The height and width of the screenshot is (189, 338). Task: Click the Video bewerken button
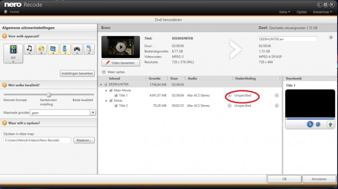pyautogui.click(x=120, y=63)
